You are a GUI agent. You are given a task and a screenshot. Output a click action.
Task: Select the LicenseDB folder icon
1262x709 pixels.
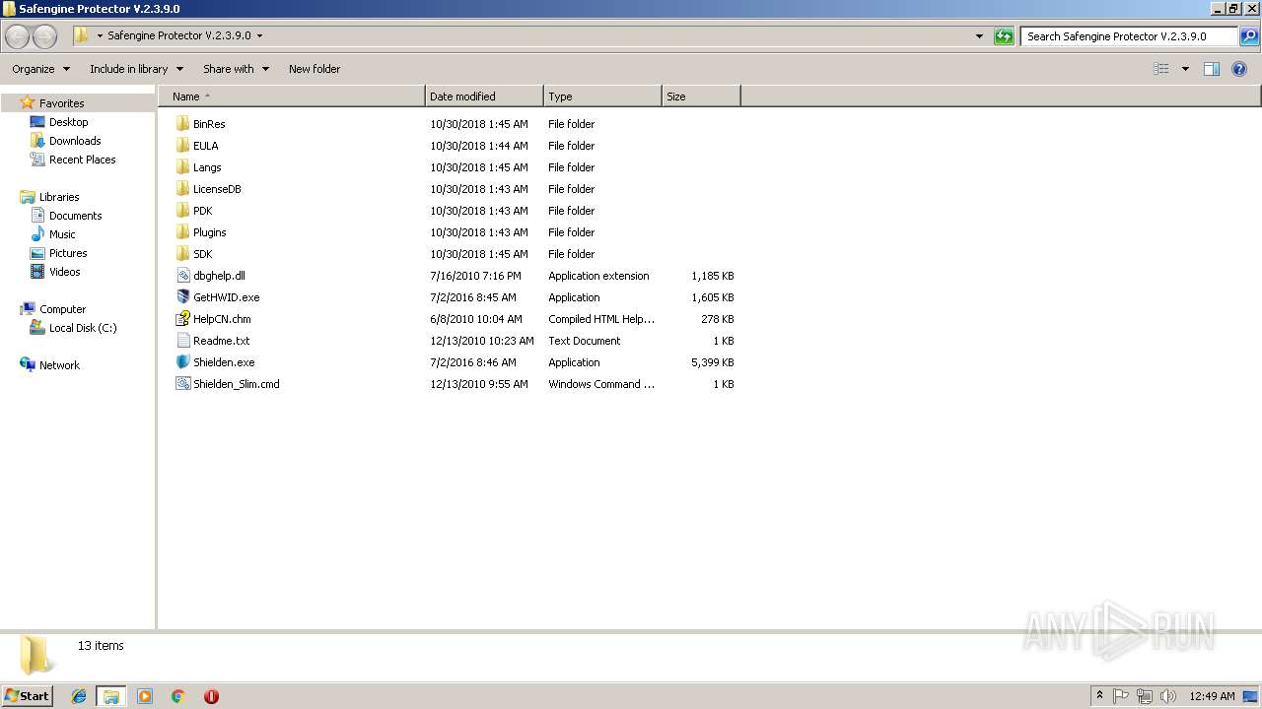point(182,189)
